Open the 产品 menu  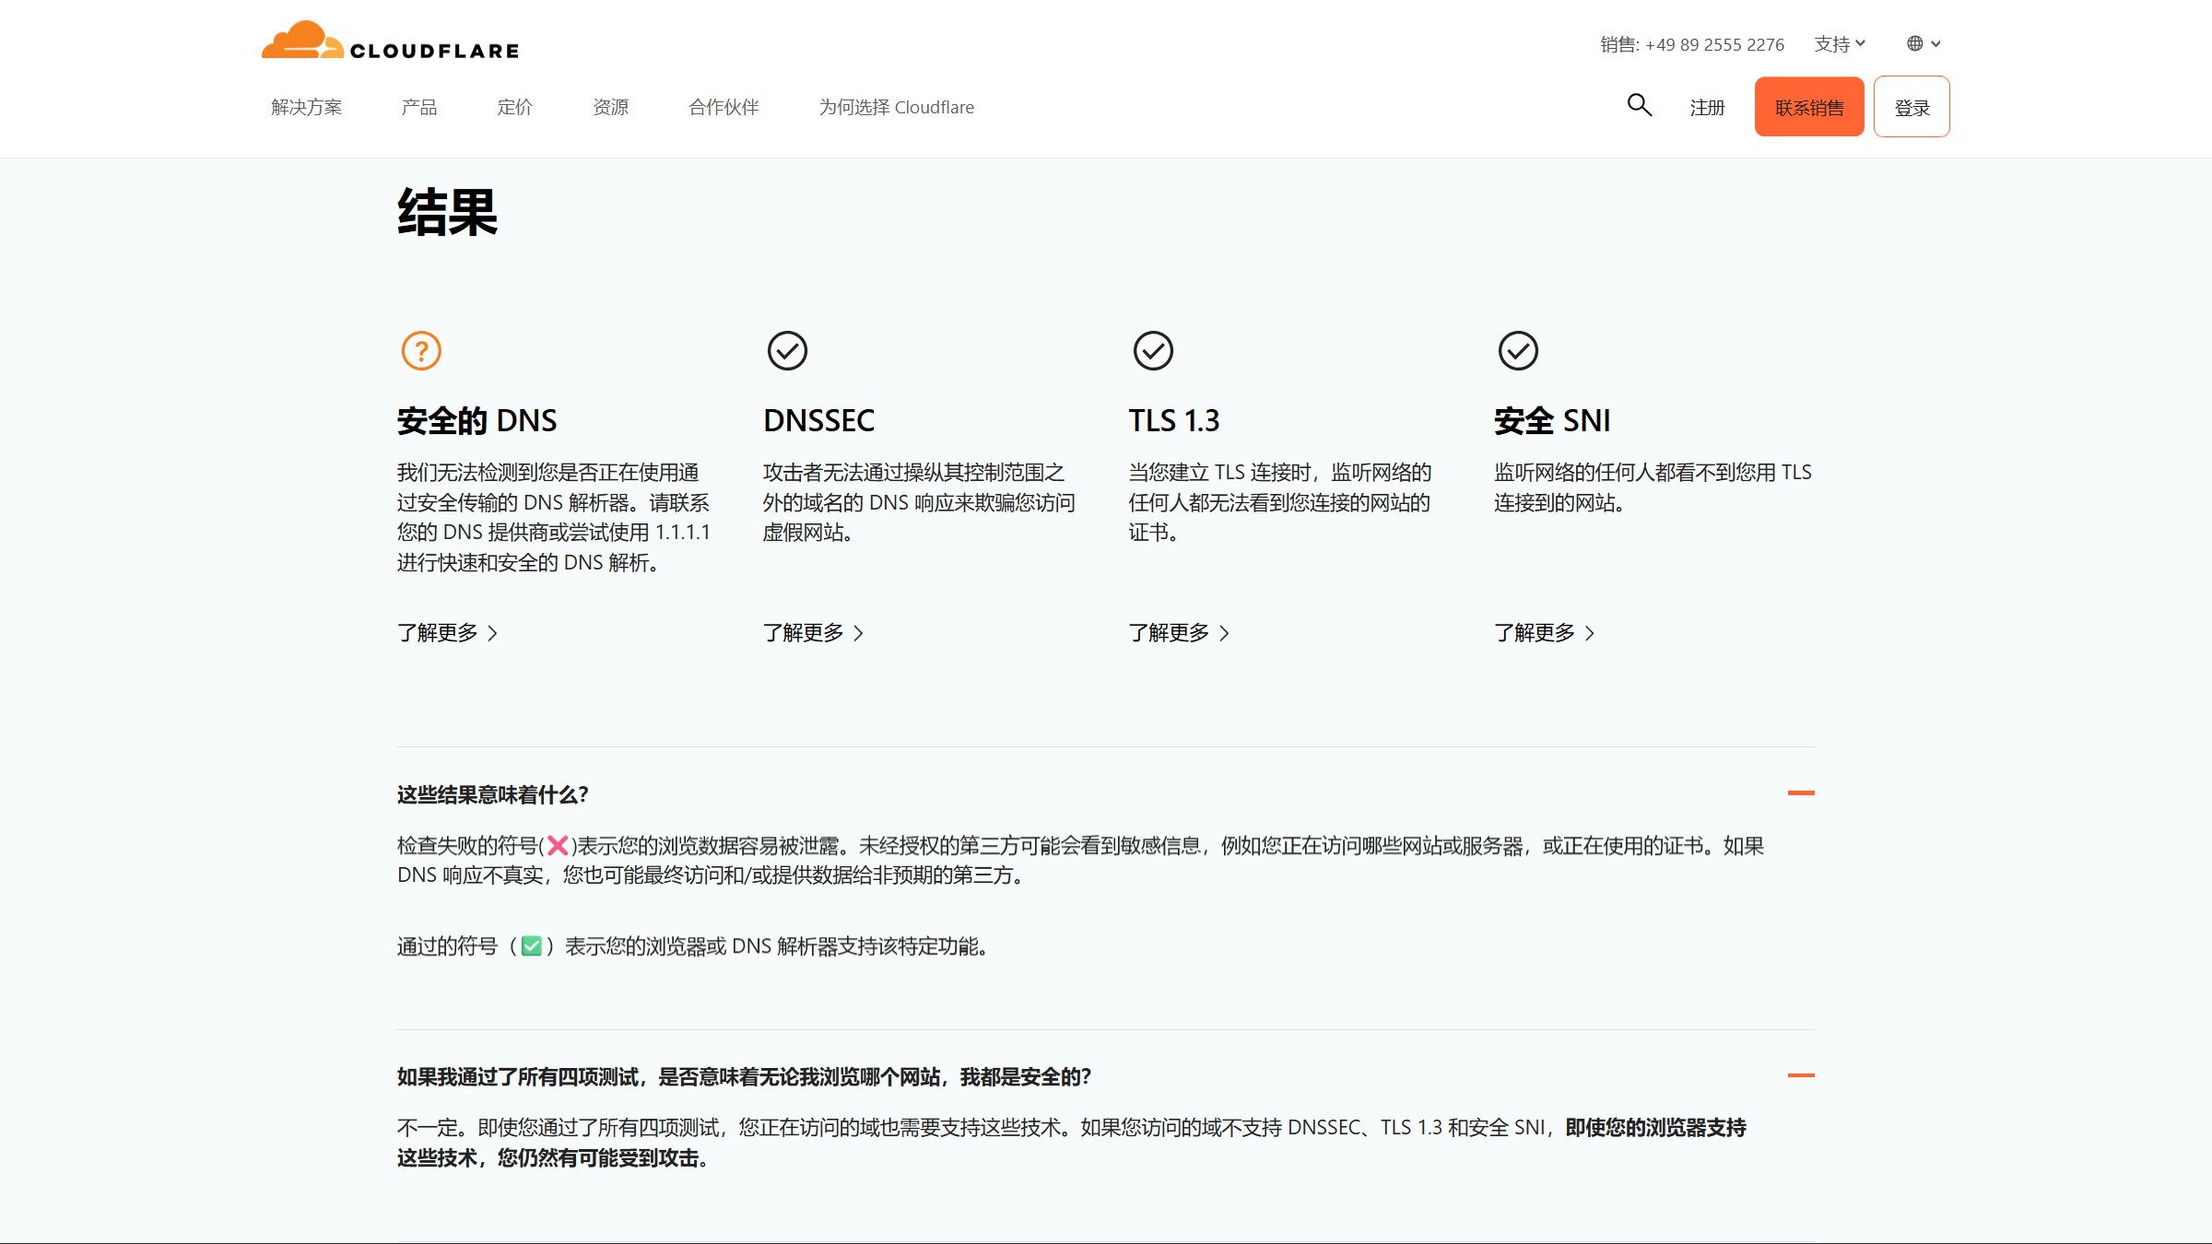[x=419, y=107]
